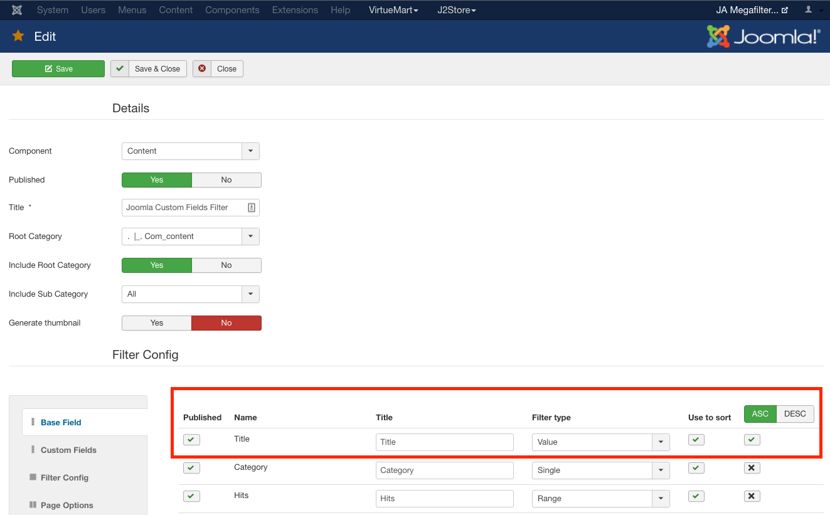
Task: Open Filter type dropdown for Title row
Action: tap(661, 442)
